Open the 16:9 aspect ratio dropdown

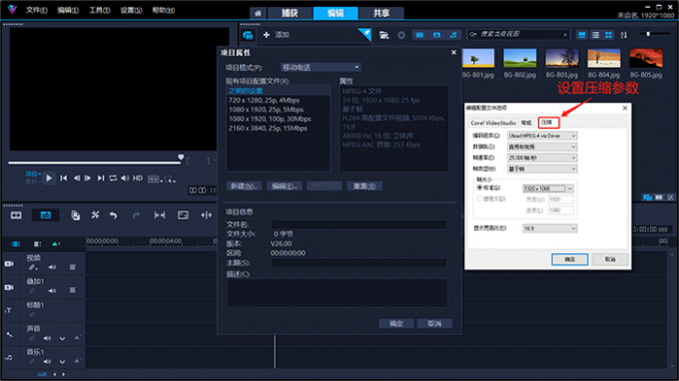point(550,228)
